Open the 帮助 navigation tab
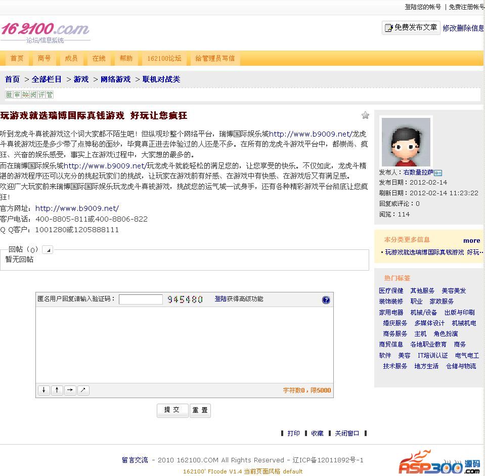485x476 pixels. pos(126,59)
